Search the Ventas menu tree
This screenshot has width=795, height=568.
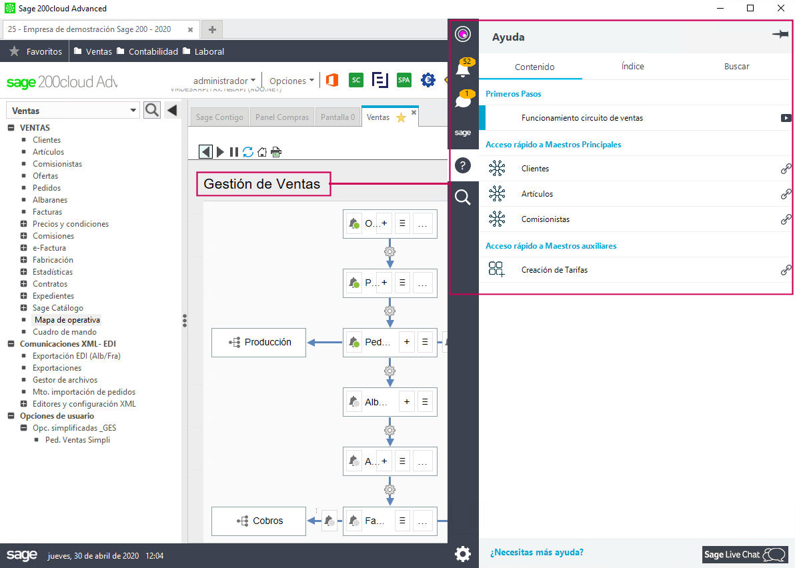click(151, 110)
